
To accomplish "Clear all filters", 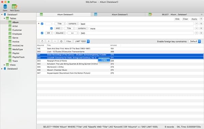I will [x=185, y=19].
